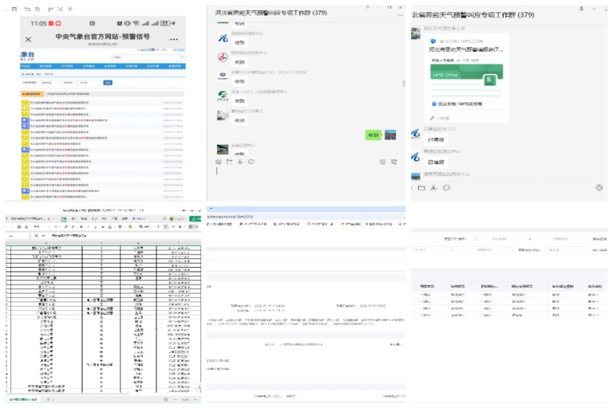
Task: Click the scissors screenshot icon in the middle chat
Action: [239, 162]
